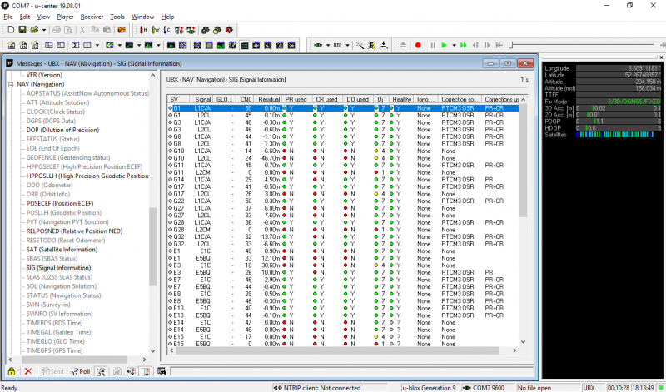
Task: Click the text input field in message bar
Action: click(350, 371)
